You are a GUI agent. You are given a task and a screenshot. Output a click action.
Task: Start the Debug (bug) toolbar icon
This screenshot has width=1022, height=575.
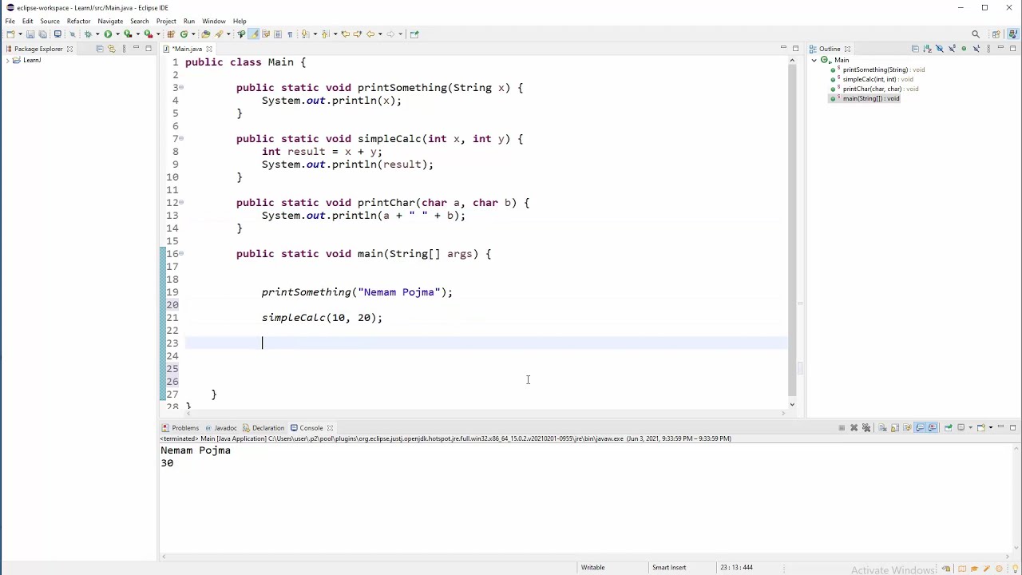88,34
